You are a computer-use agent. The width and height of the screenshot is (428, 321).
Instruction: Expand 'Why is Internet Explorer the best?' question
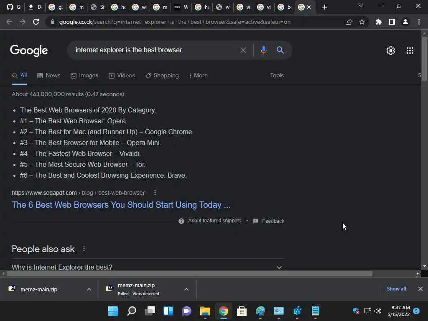point(148,267)
